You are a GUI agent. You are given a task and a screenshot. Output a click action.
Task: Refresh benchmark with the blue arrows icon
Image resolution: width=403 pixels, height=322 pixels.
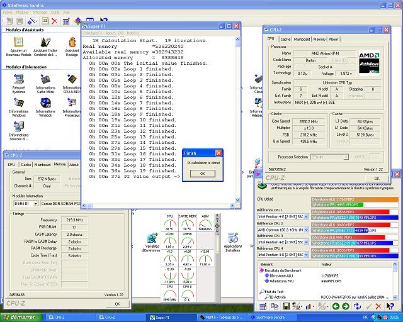(x=357, y=306)
